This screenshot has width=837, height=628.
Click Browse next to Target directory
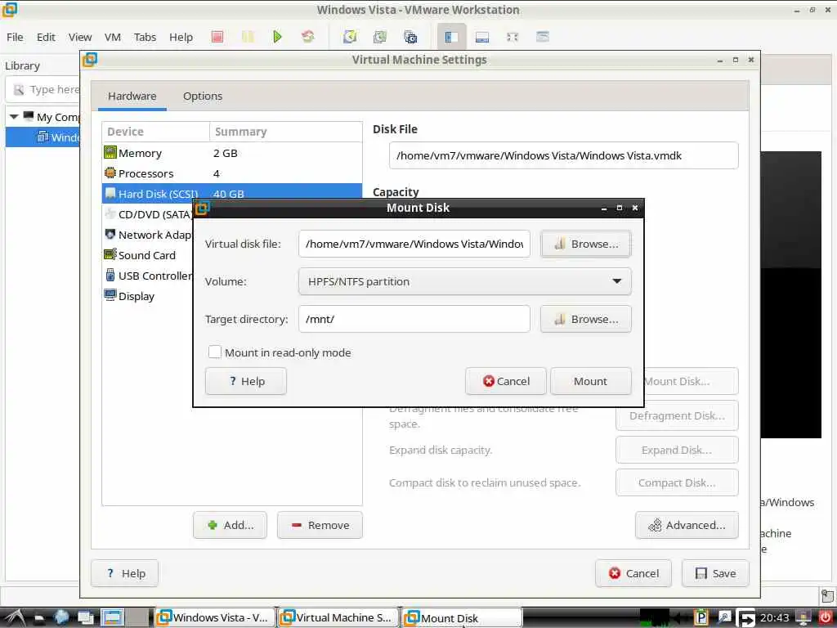(585, 320)
